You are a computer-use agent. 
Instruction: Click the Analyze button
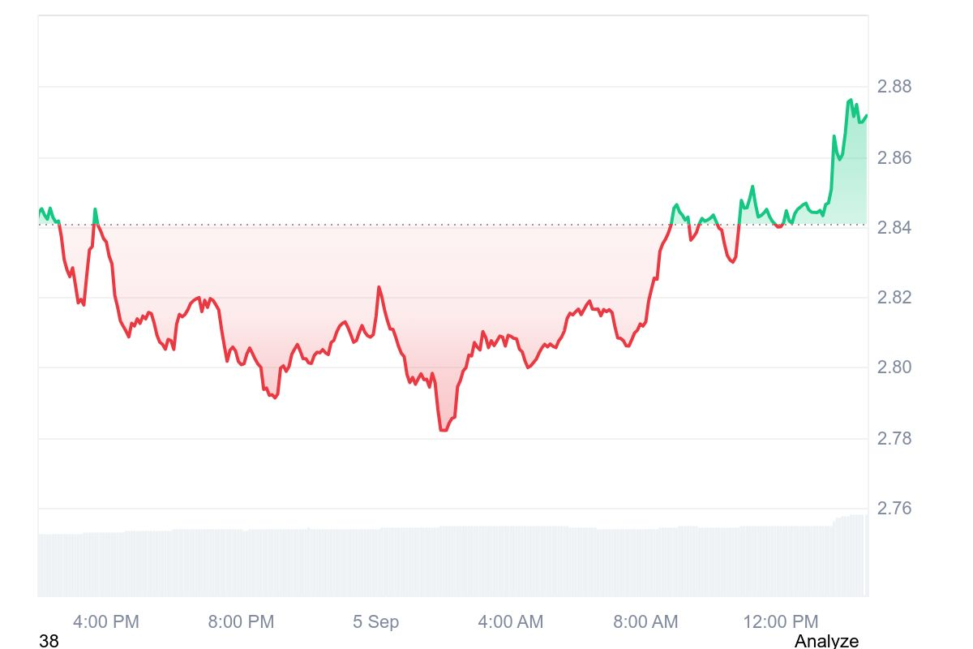coord(825,641)
